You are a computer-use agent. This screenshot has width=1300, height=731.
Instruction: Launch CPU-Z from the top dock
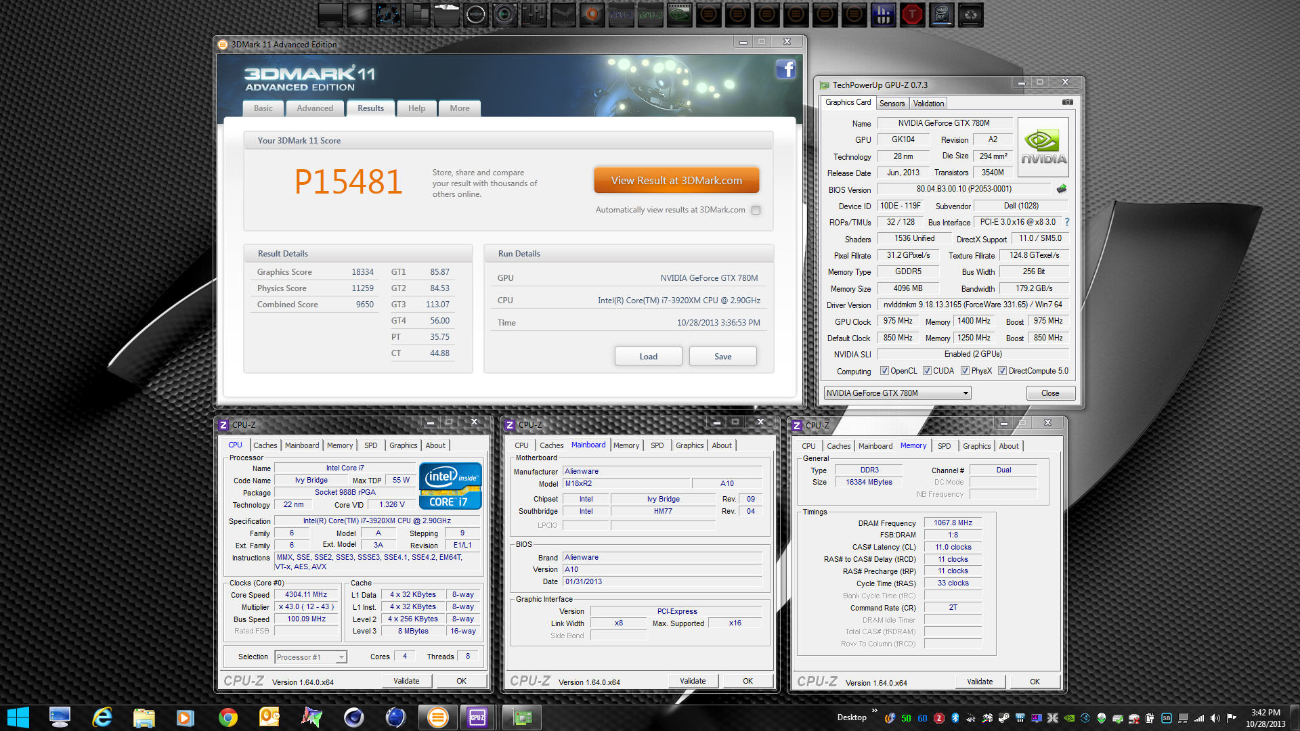click(621, 14)
